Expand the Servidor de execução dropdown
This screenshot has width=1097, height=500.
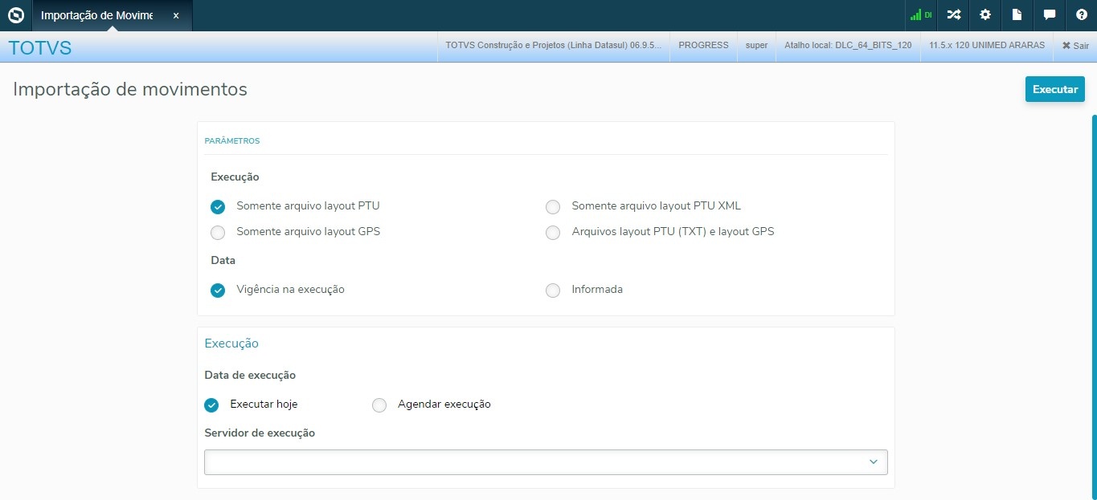tap(546, 462)
